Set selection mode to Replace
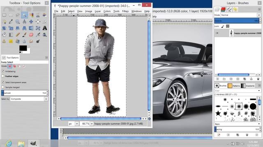The height and width of the screenshot is (147, 263). coord(10,66)
